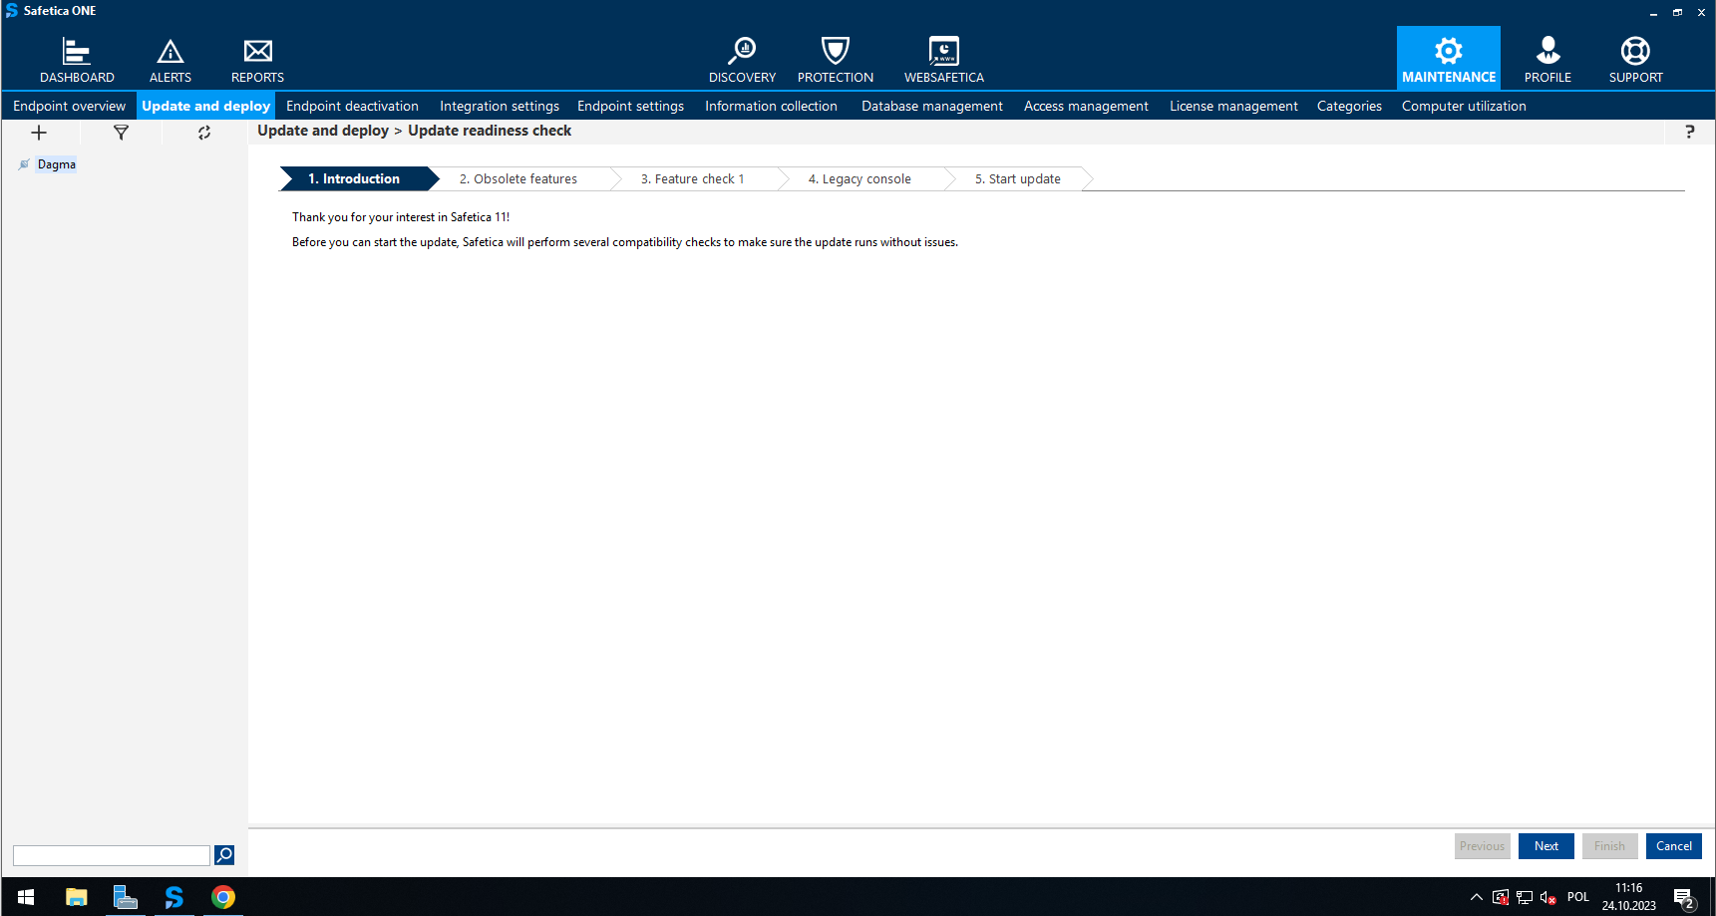Image resolution: width=1716 pixels, height=916 pixels.
Task: Click Next to continue wizard
Action: [x=1545, y=846]
